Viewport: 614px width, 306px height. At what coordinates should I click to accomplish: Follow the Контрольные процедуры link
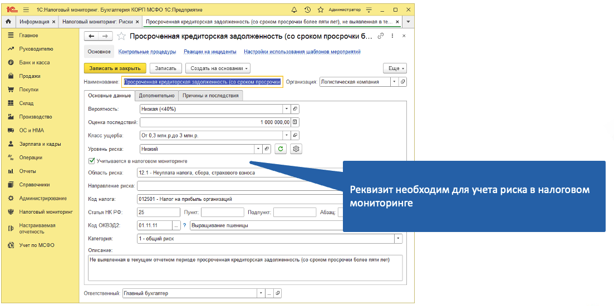coord(147,52)
